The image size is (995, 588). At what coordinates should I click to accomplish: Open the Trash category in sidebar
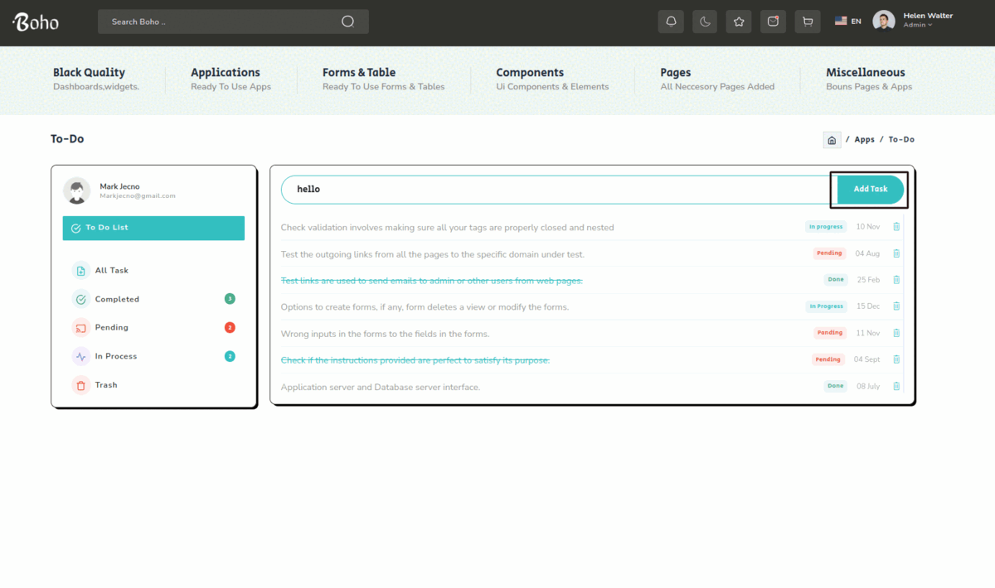tap(106, 385)
